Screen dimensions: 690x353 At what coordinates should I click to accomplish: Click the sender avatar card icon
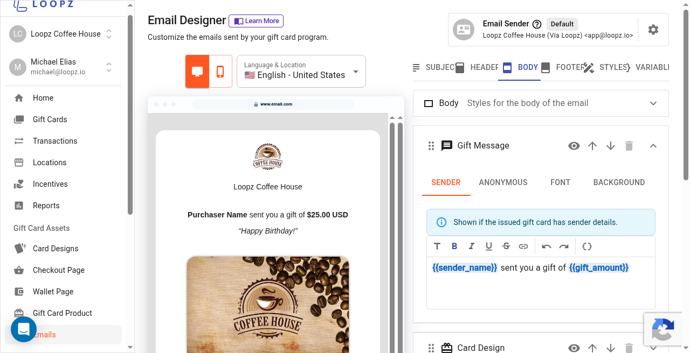pos(464,30)
